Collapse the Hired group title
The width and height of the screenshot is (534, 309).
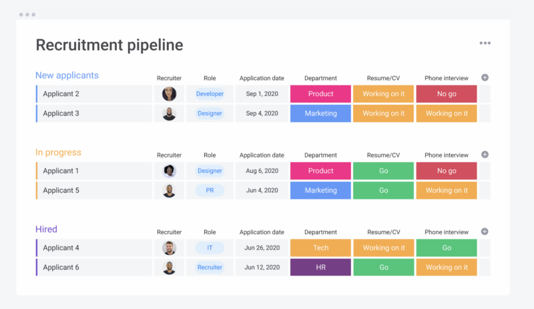pos(46,230)
